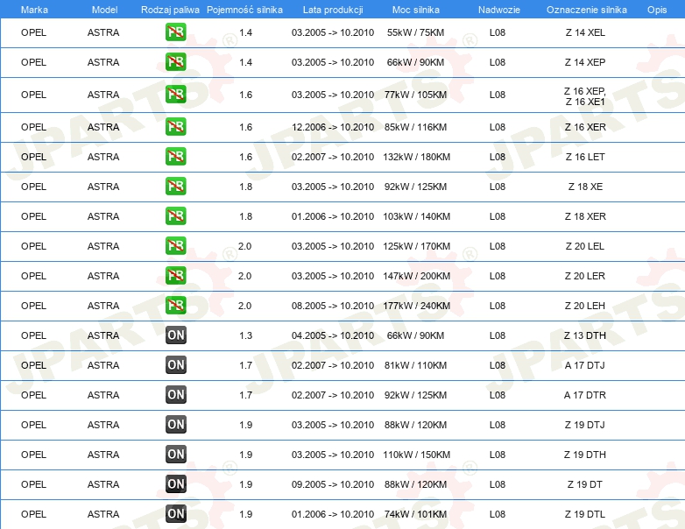Click power value 132kW / 180KM
The height and width of the screenshot is (529, 685).
point(416,157)
